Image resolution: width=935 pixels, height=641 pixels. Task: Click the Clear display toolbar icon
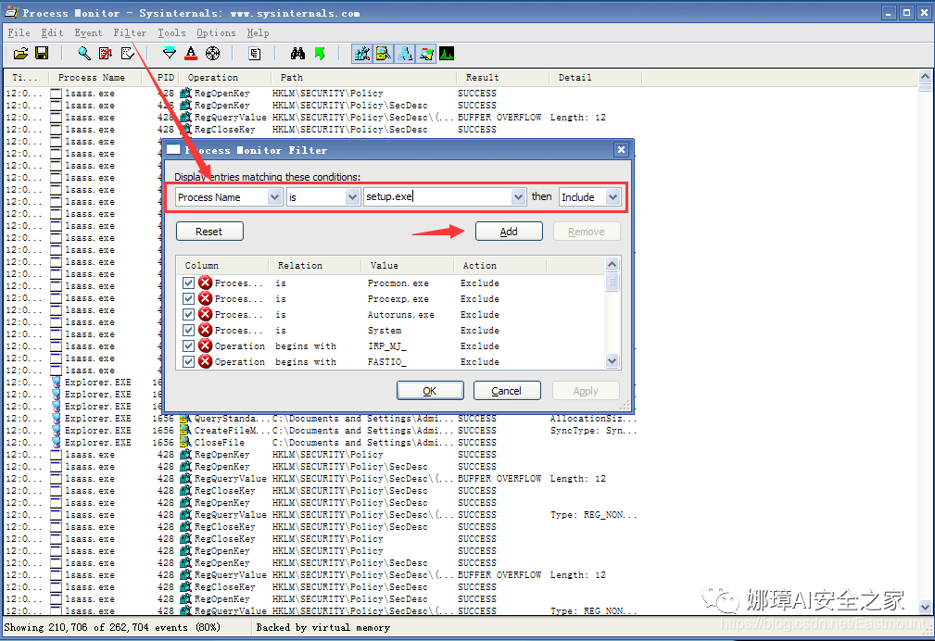128,54
